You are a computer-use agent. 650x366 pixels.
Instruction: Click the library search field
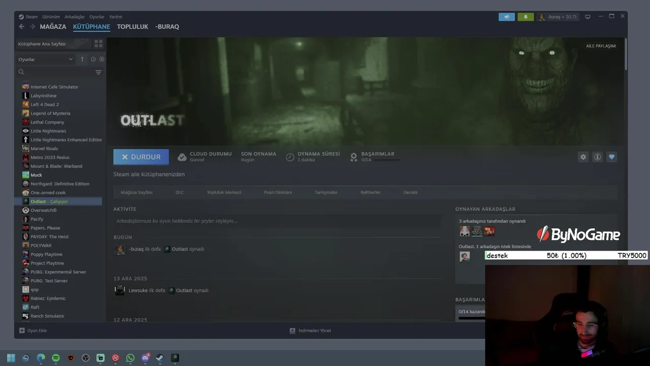(55, 72)
